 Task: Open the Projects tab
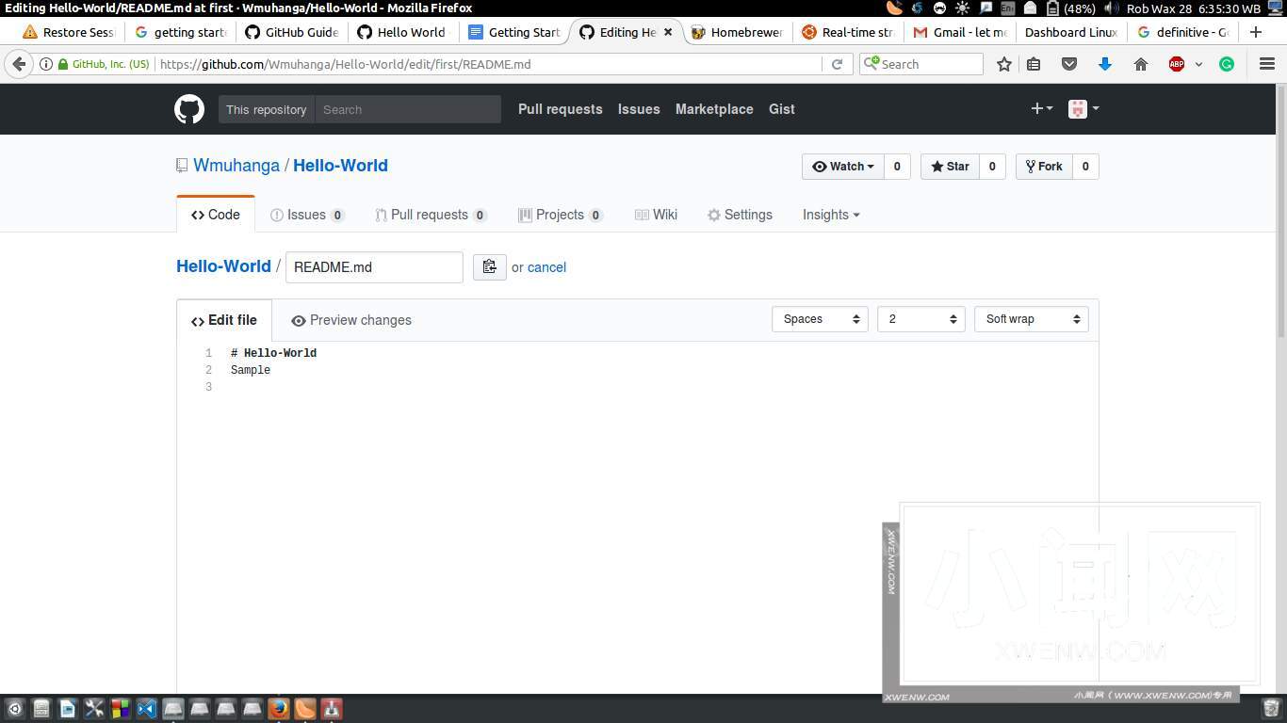560,215
